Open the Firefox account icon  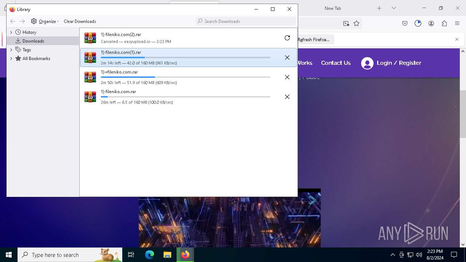click(431, 23)
